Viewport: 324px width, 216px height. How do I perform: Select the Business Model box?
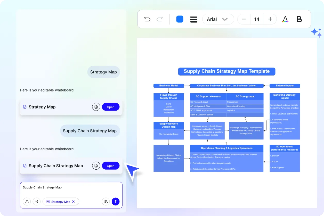click(169, 86)
